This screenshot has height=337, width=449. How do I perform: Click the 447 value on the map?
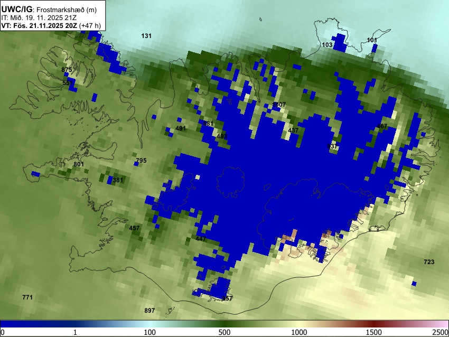201,239
